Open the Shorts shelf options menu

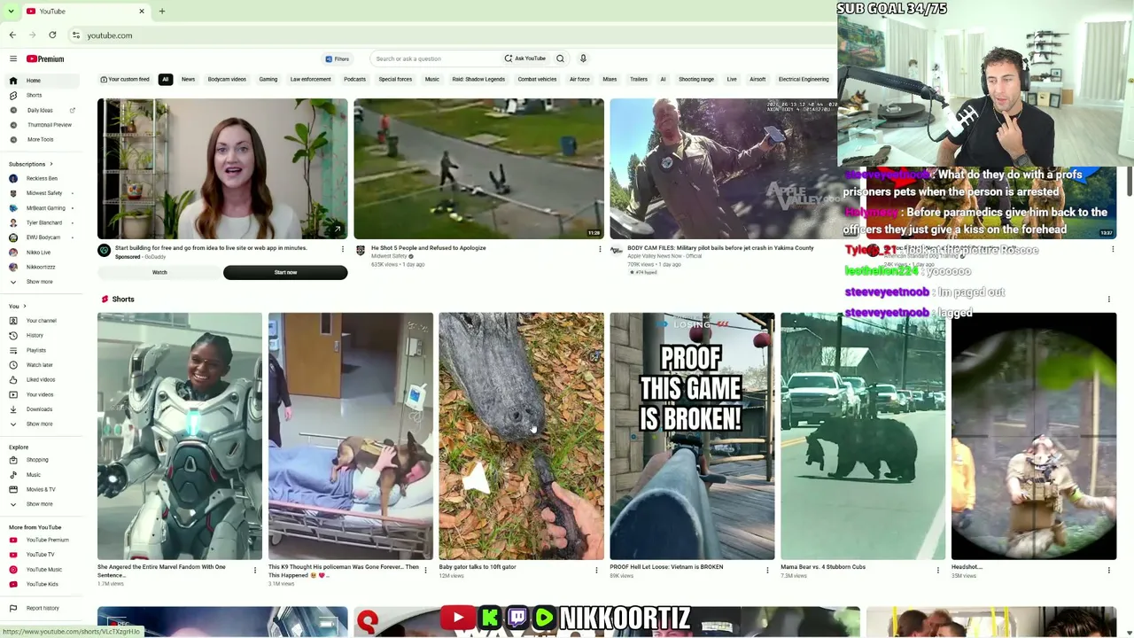[1108, 300]
